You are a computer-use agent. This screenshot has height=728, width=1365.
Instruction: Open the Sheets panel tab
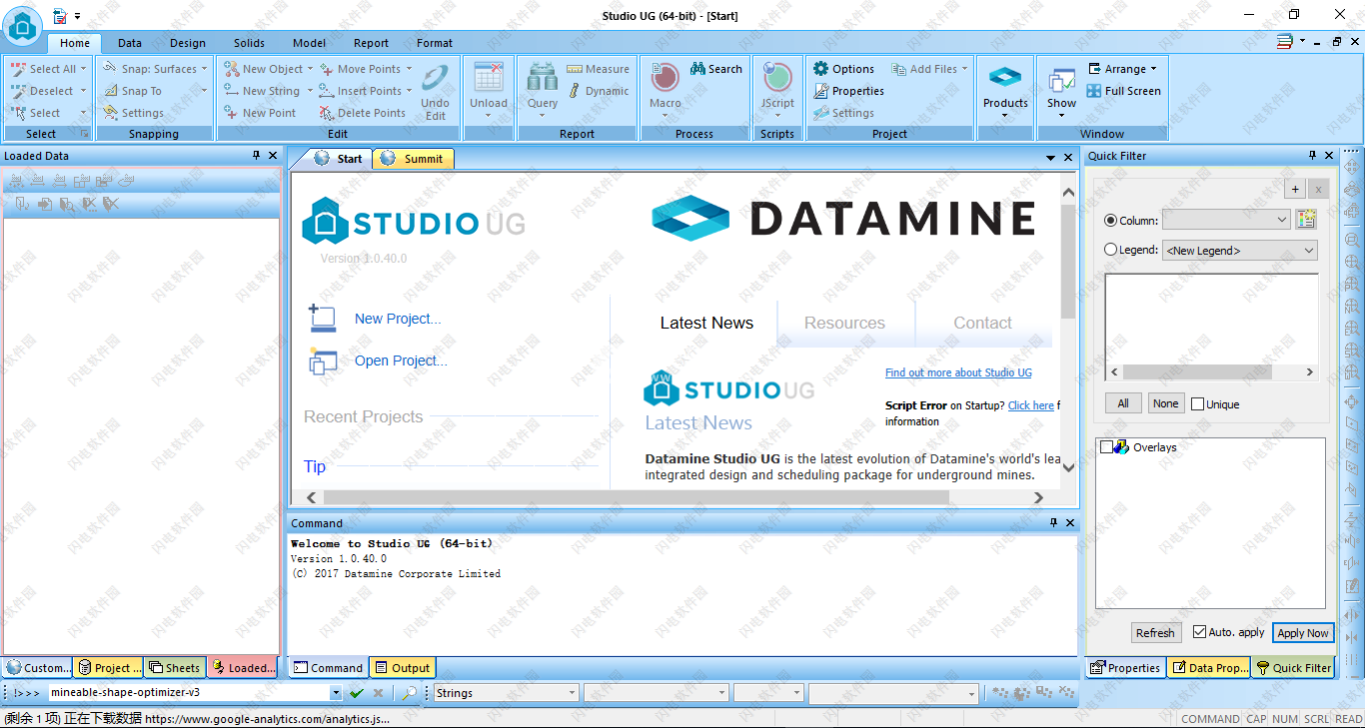[174, 668]
